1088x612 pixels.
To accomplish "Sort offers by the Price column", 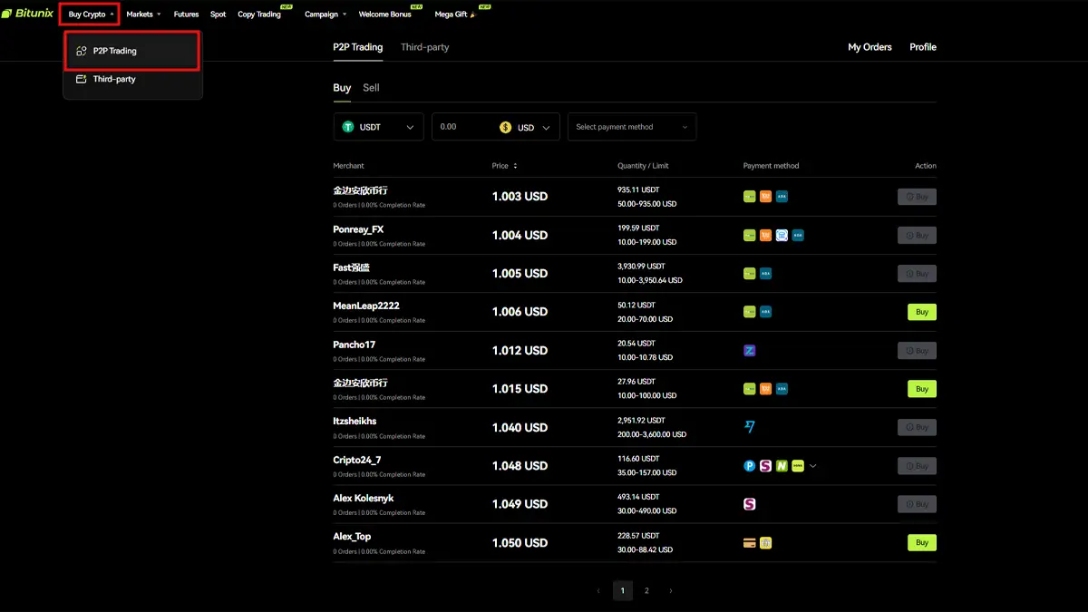I will tap(505, 166).
